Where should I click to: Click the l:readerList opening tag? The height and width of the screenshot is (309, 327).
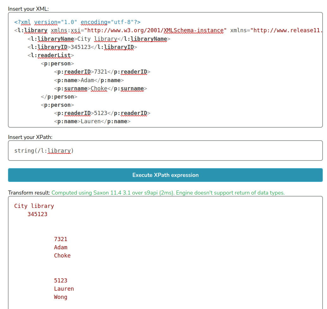[x=51, y=55]
